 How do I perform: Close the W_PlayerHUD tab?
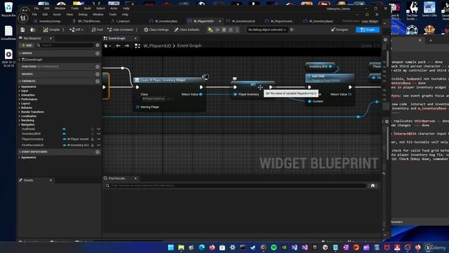(x=220, y=21)
